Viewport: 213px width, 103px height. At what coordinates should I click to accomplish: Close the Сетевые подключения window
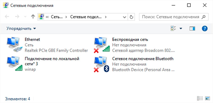pos(204,5)
